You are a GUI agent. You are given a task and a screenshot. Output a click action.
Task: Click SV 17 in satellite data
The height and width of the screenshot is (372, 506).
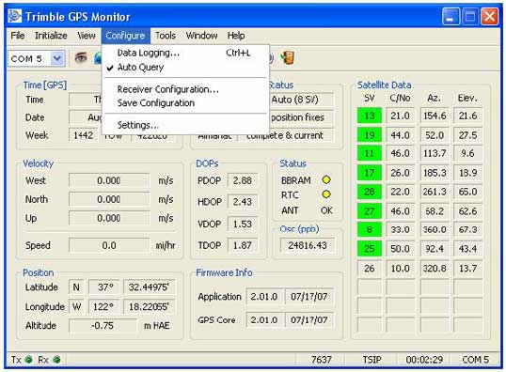[x=370, y=173]
